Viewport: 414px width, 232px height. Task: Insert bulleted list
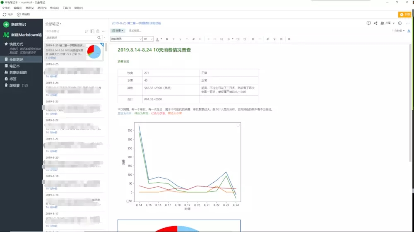click(208, 39)
